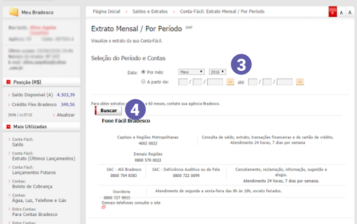Click the Fone Fácil Bradesco heading

126,121
